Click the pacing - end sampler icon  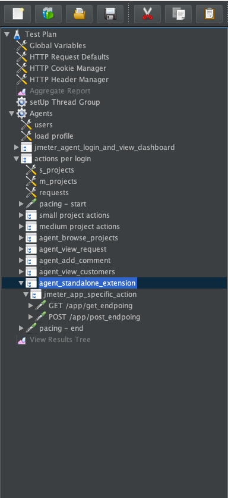(x=31, y=328)
